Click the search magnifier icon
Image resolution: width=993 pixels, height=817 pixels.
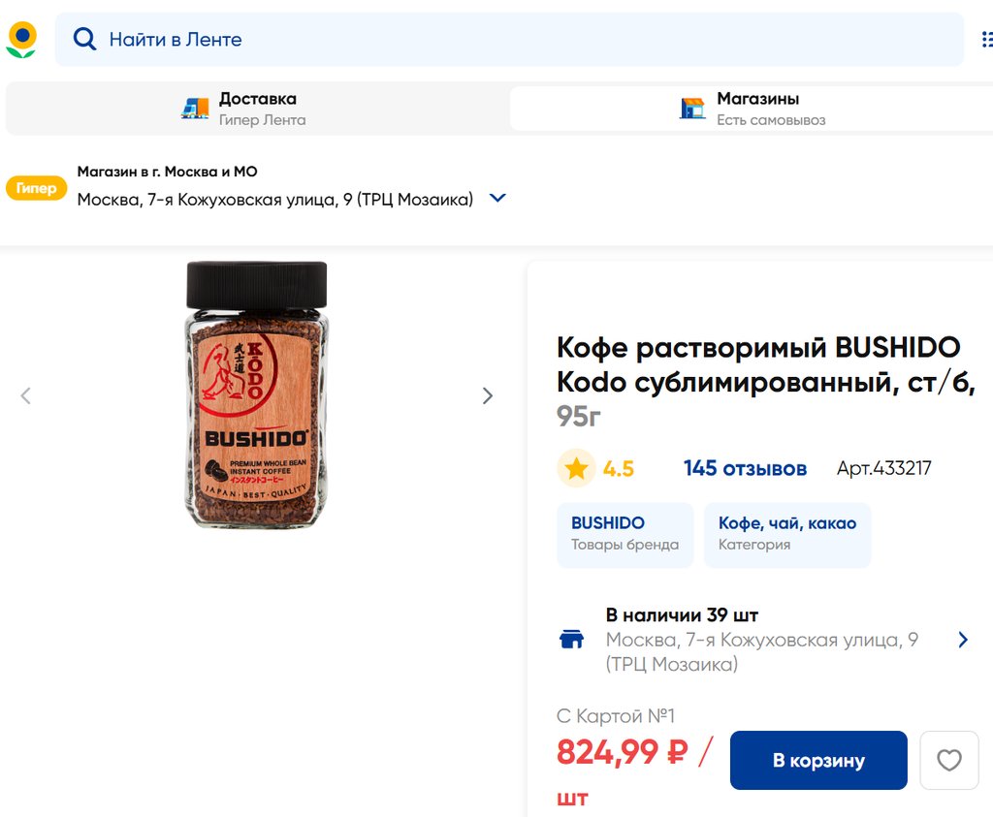tap(85, 40)
